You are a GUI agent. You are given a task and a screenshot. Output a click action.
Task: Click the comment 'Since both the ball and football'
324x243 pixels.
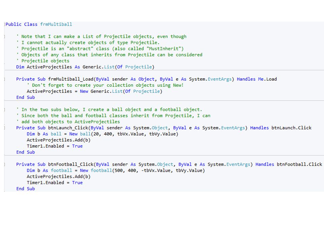(x=113, y=116)
